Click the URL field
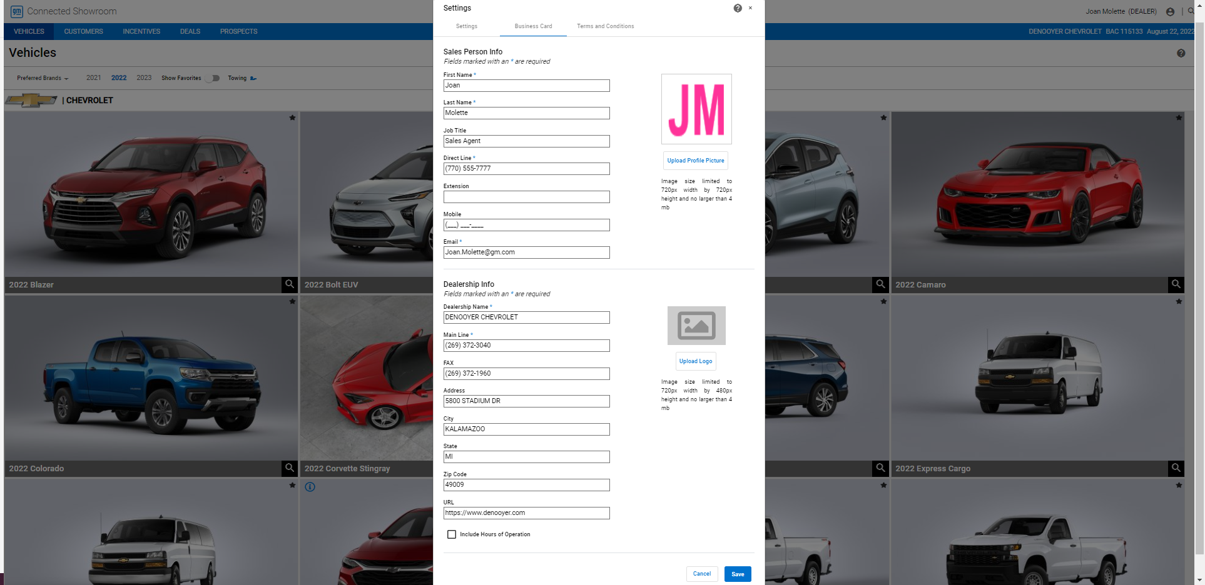The width and height of the screenshot is (1205, 585). pos(527,513)
